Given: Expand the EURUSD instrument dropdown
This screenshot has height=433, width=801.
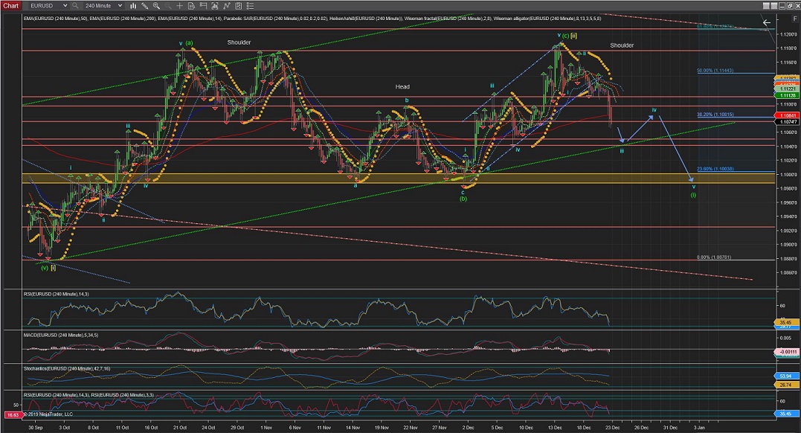Looking at the screenshot, I should pos(65,6).
